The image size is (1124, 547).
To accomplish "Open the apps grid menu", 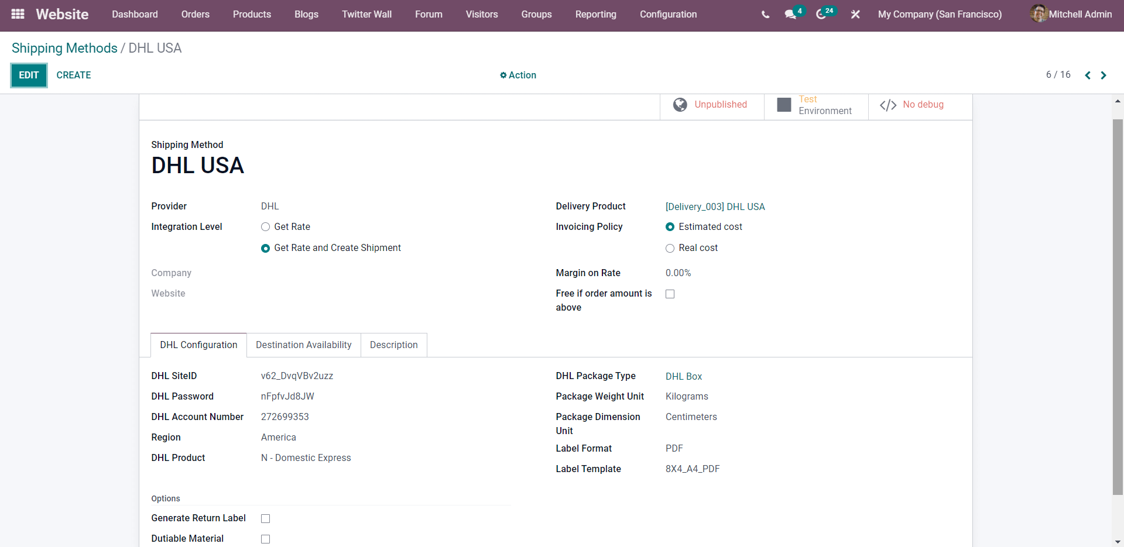I will click(x=17, y=14).
